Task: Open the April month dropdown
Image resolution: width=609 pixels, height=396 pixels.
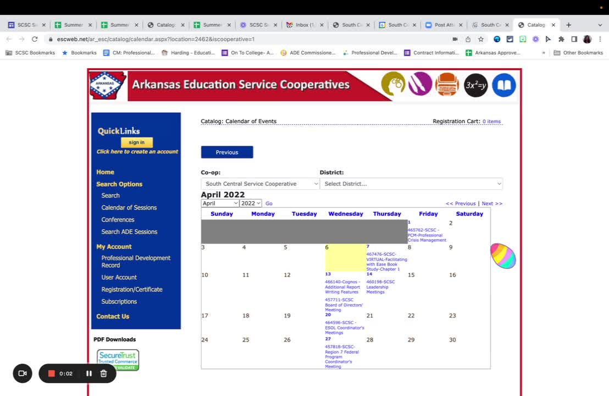Action: click(220, 204)
